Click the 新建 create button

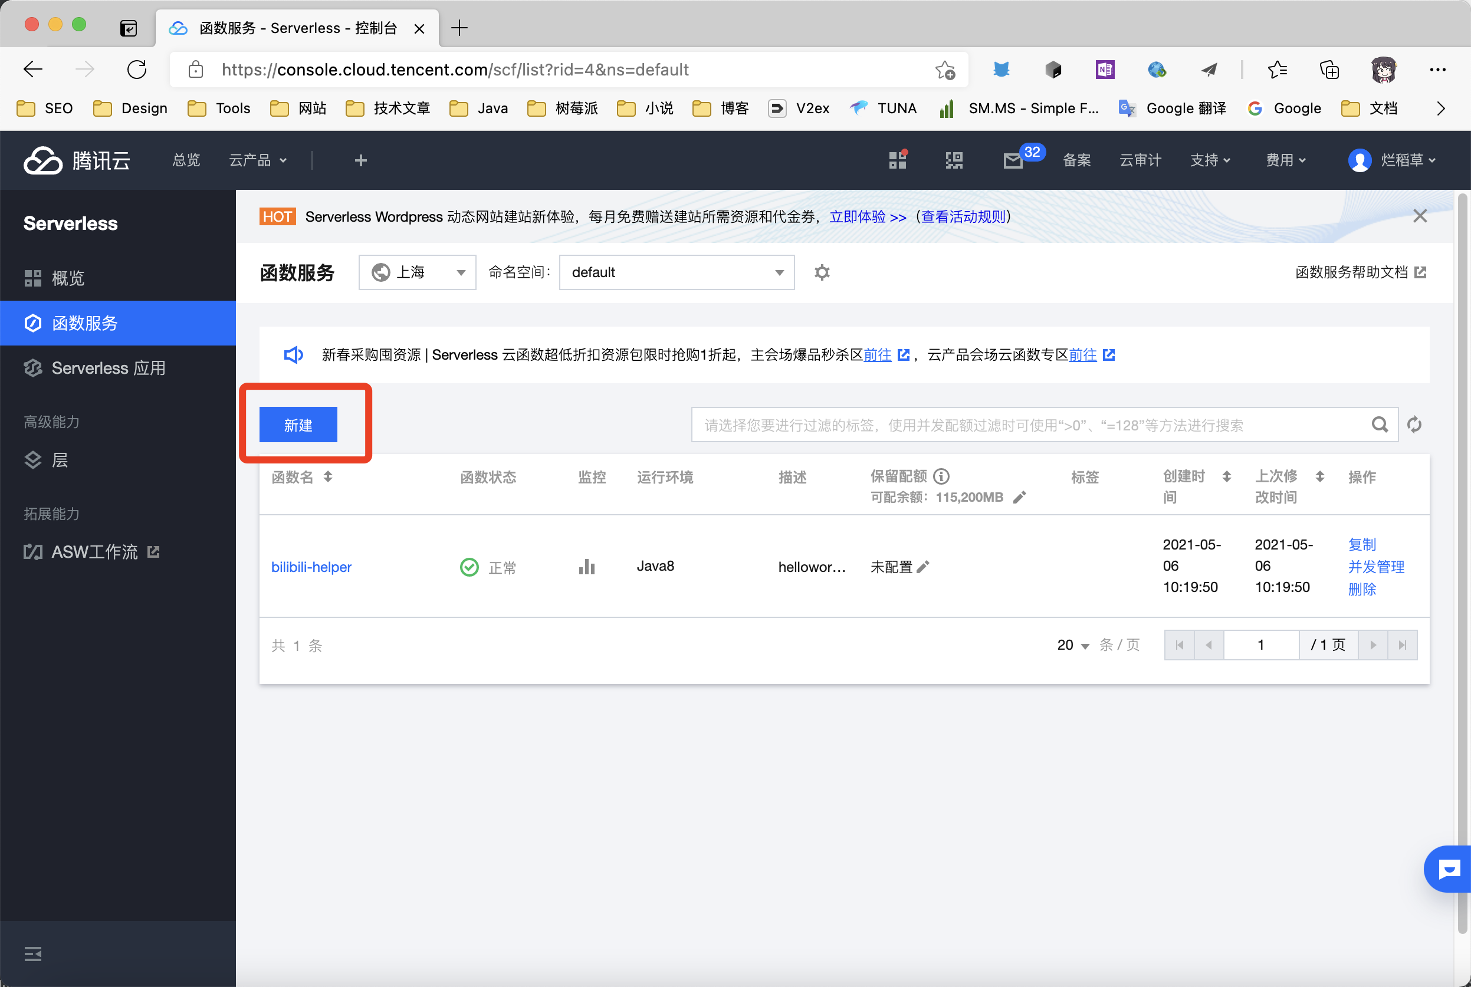point(298,425)
